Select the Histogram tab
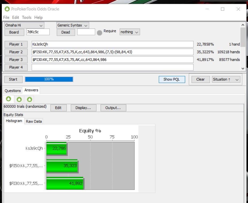Screen dimensions: 248x203 [14, 121]
